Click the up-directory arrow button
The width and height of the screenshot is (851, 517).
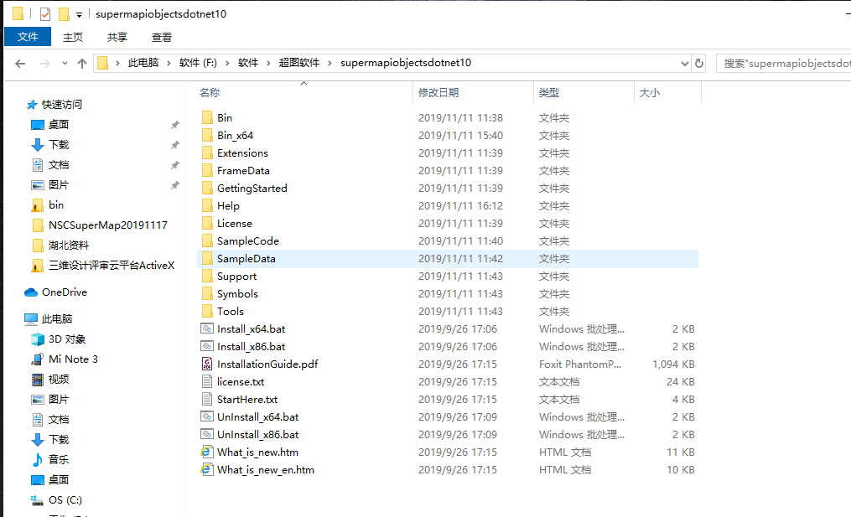point(82,64)
